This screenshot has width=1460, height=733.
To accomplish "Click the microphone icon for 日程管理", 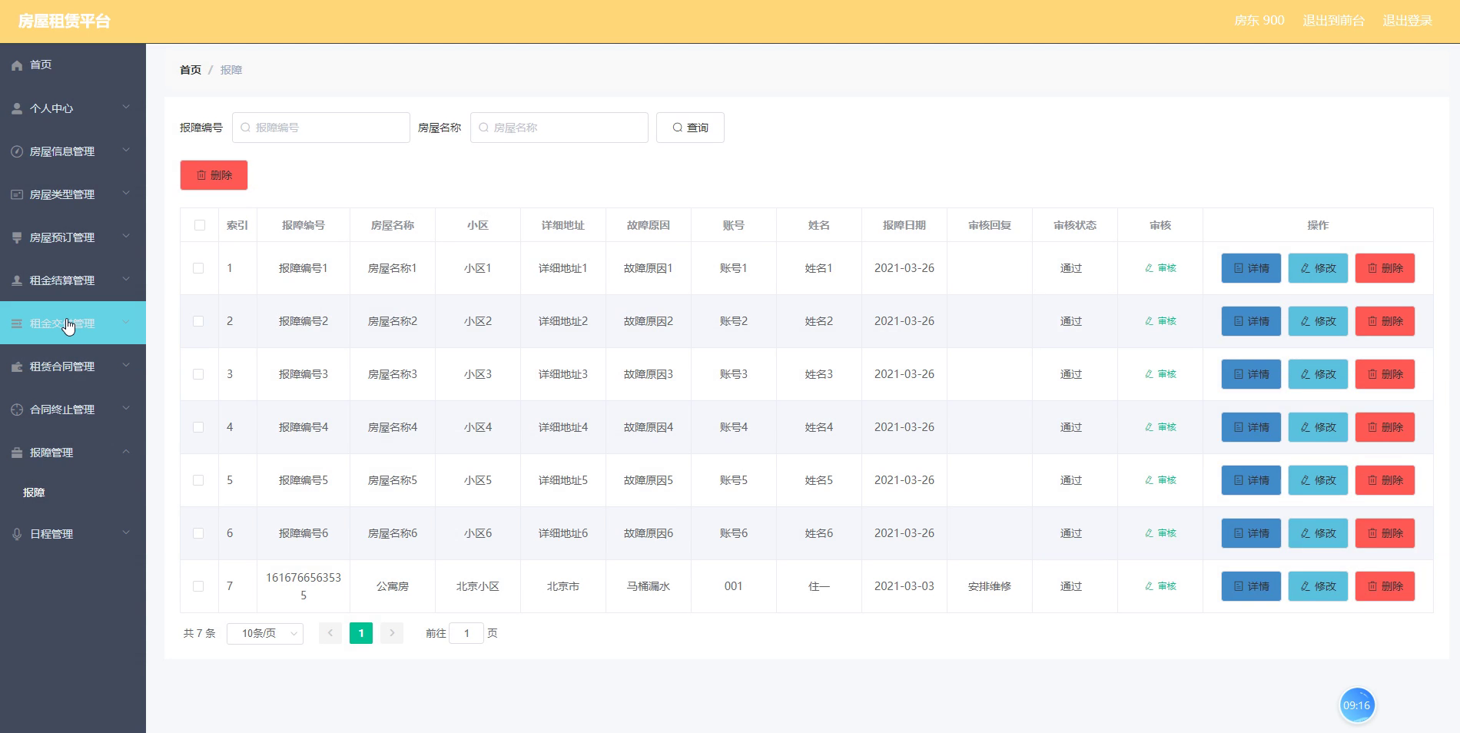I will (17, 534).
